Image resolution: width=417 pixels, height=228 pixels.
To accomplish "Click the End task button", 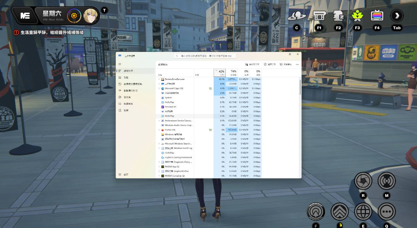I will [x=270, y=64].
